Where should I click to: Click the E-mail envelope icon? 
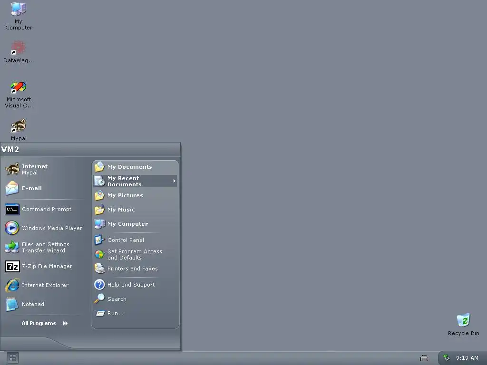12,188
